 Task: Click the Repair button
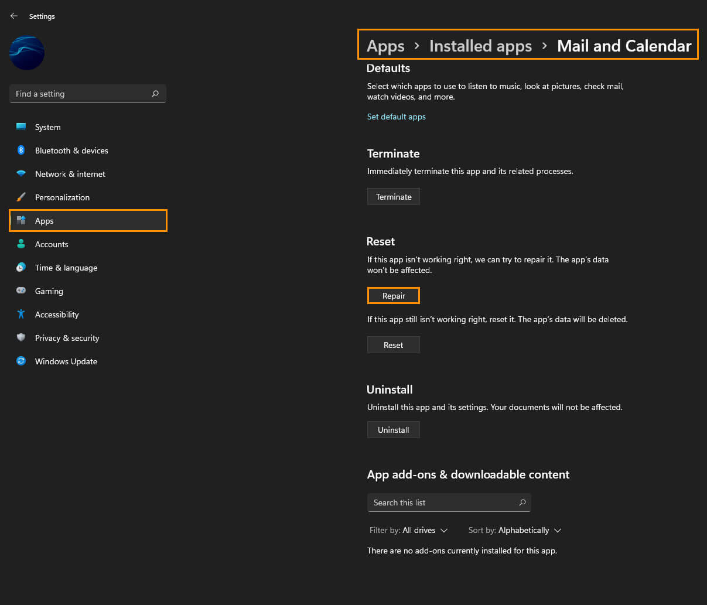pos(394,296)
